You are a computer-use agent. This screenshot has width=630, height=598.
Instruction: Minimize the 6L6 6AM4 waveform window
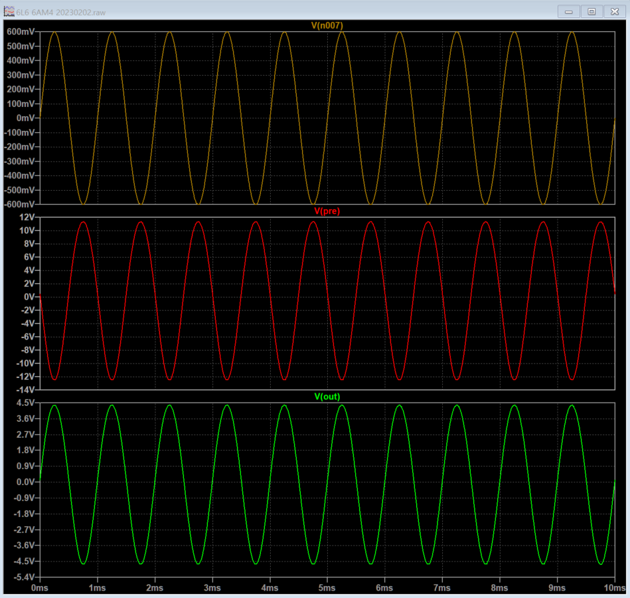568,12
